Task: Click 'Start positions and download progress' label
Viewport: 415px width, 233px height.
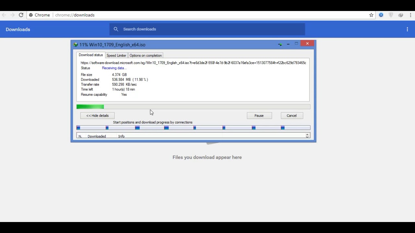Action: pyautogui.click(x=153, y=122)
